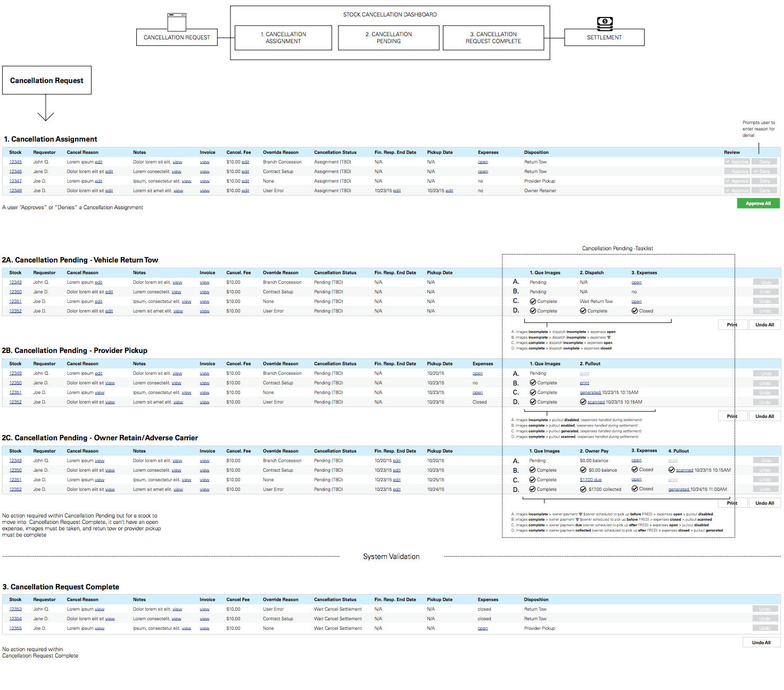Open stock number 12353 link

(x=15, y=609)
